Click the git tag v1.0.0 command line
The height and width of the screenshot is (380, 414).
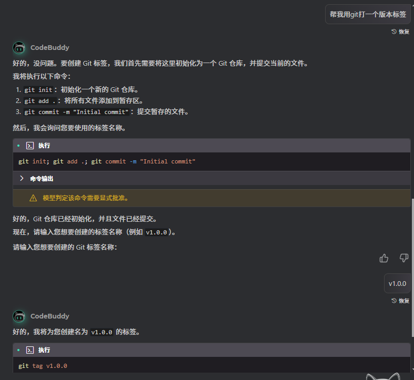pos(43,366)
